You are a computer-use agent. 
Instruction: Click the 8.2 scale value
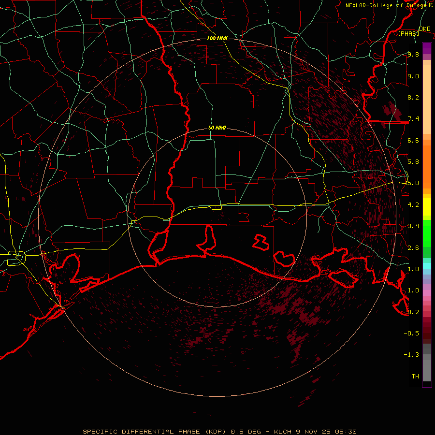tap(413, 97)
